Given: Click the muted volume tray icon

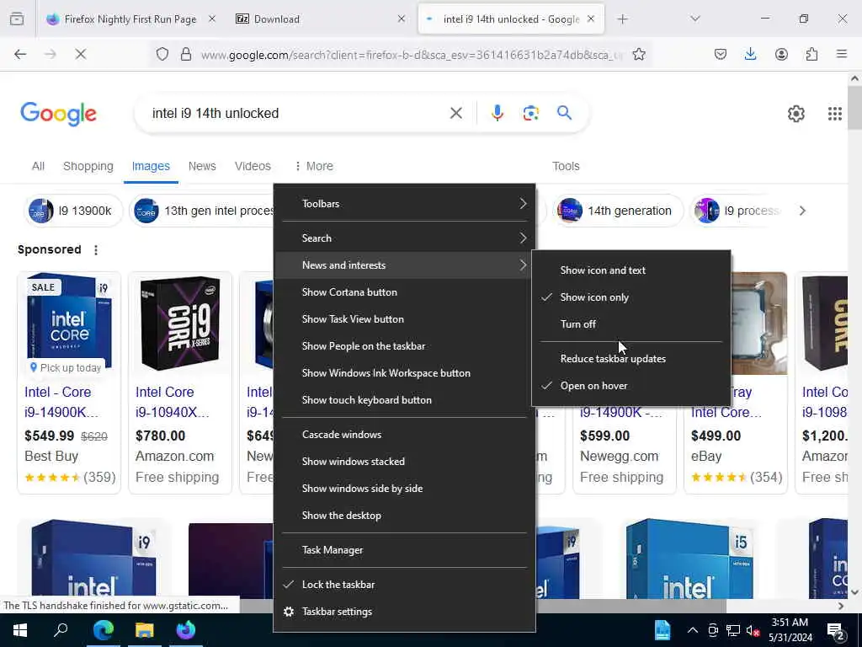Looking at the screenshot, I should tap(753, 630).
